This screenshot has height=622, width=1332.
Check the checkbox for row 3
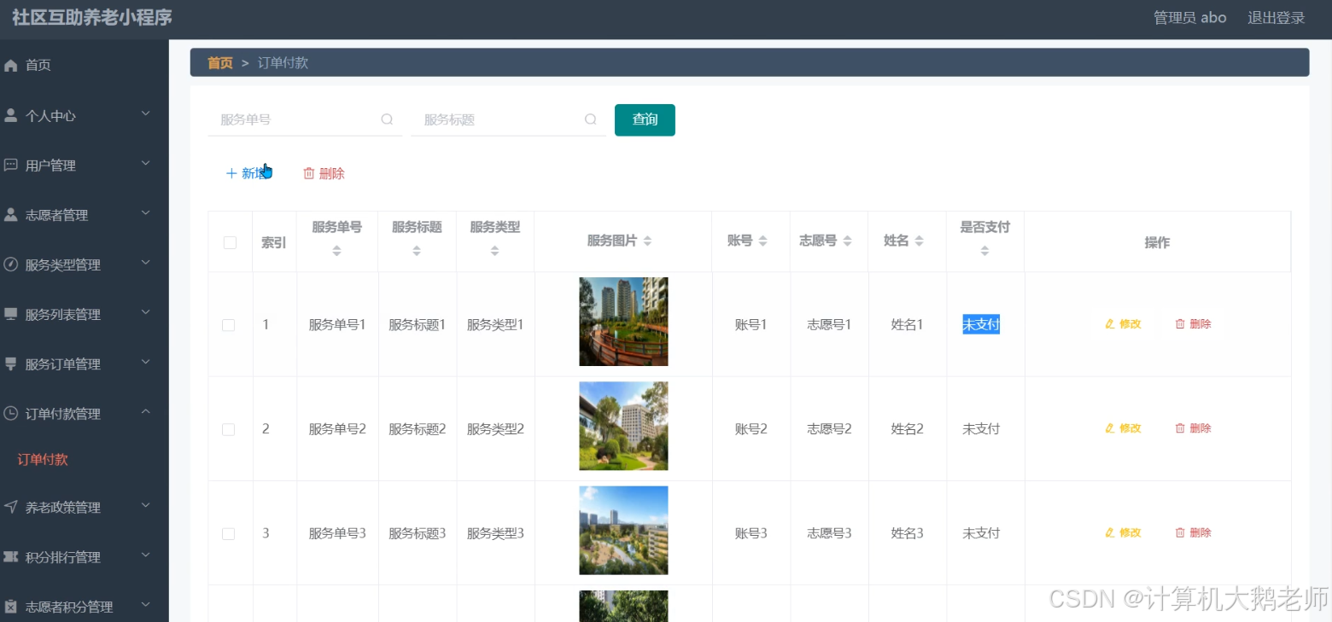click(228, 533)
